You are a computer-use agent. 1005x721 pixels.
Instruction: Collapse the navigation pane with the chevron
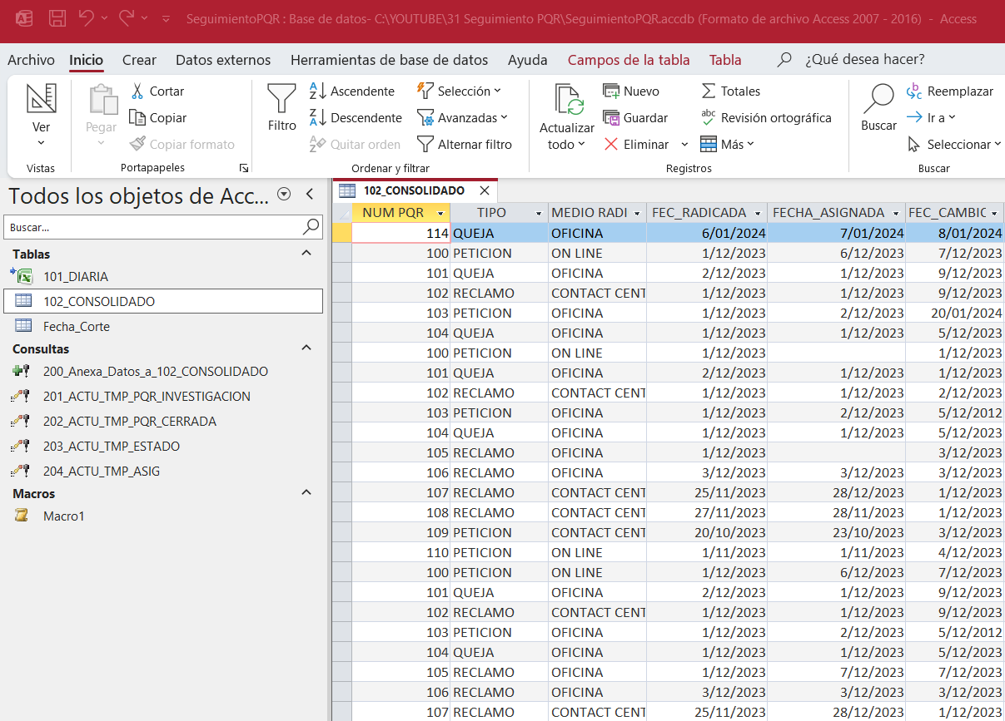tap(310, 194)
